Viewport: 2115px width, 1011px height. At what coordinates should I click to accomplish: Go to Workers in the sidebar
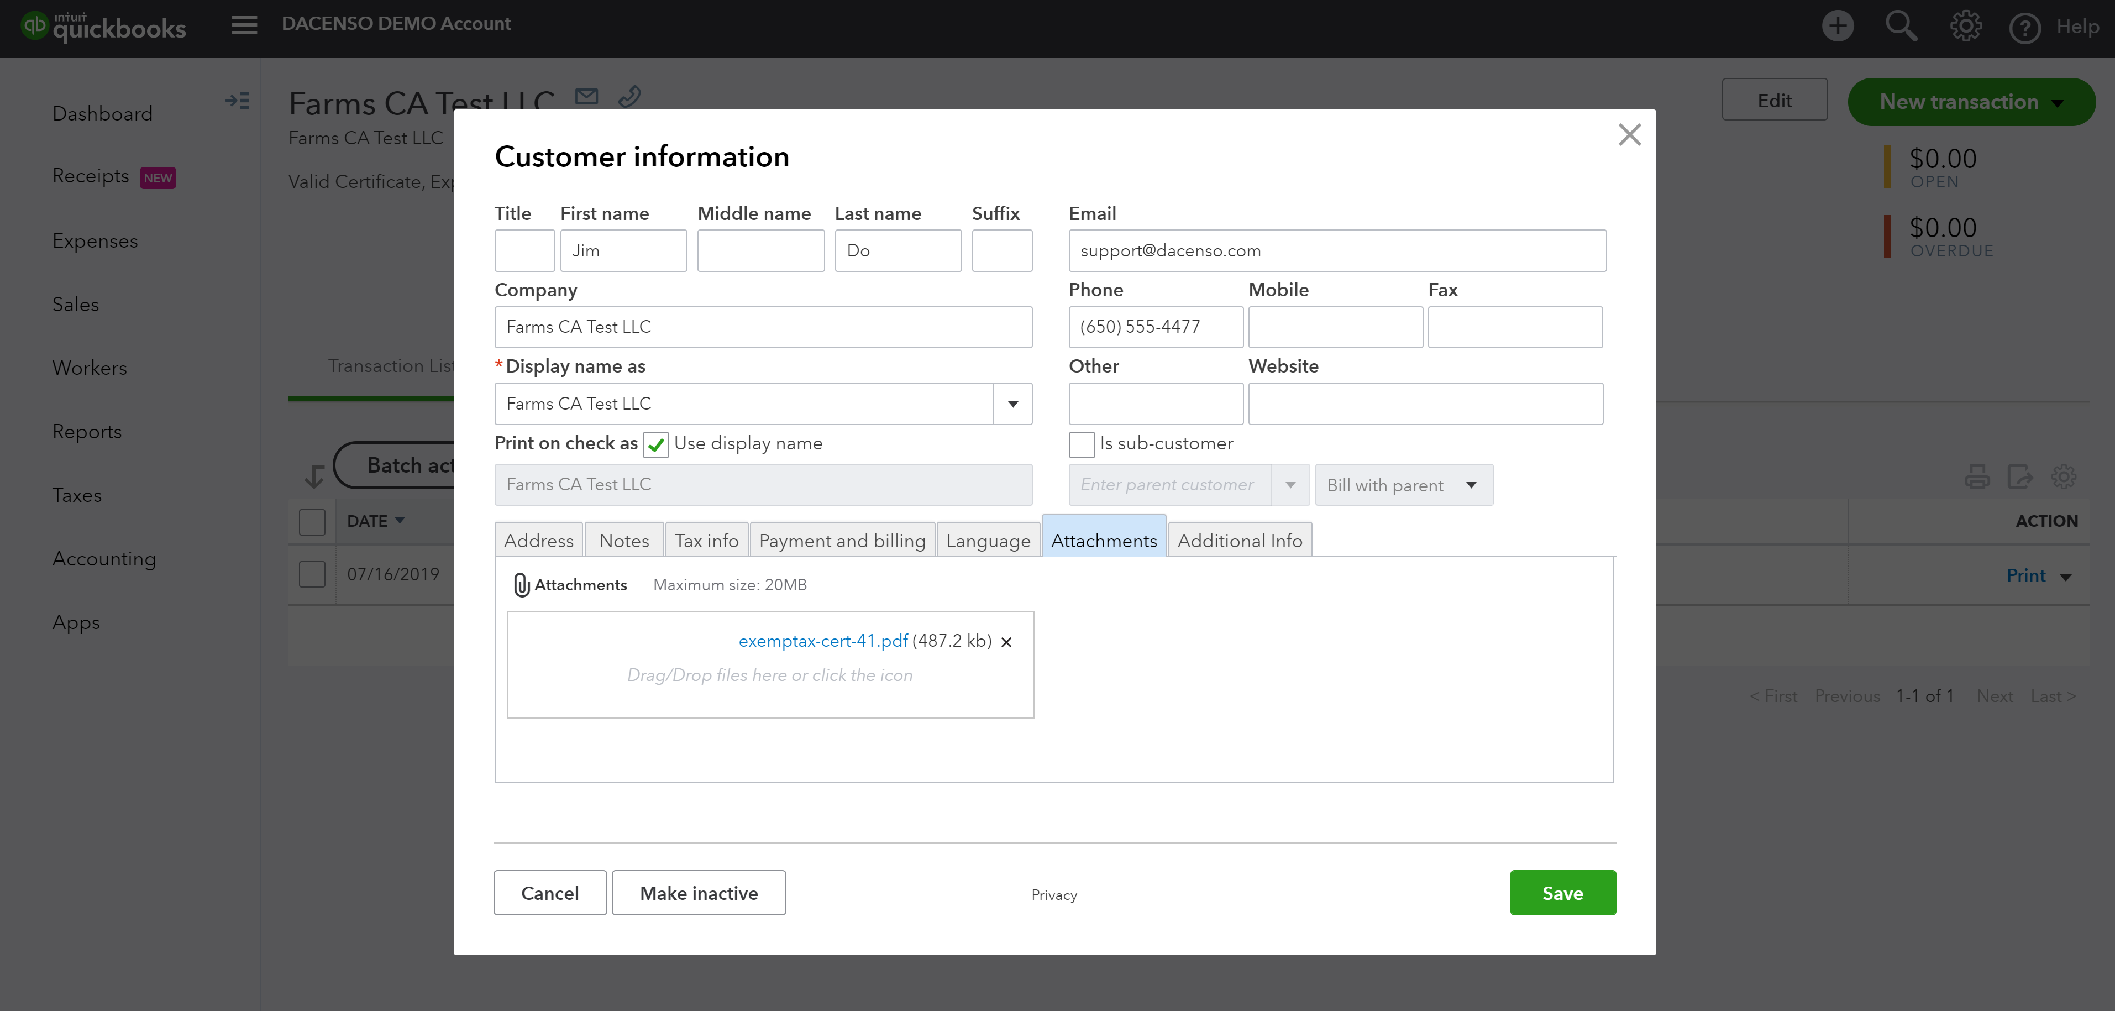point(90,368)
